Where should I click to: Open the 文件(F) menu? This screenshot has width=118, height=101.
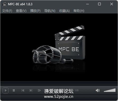(x=7, y=11)
